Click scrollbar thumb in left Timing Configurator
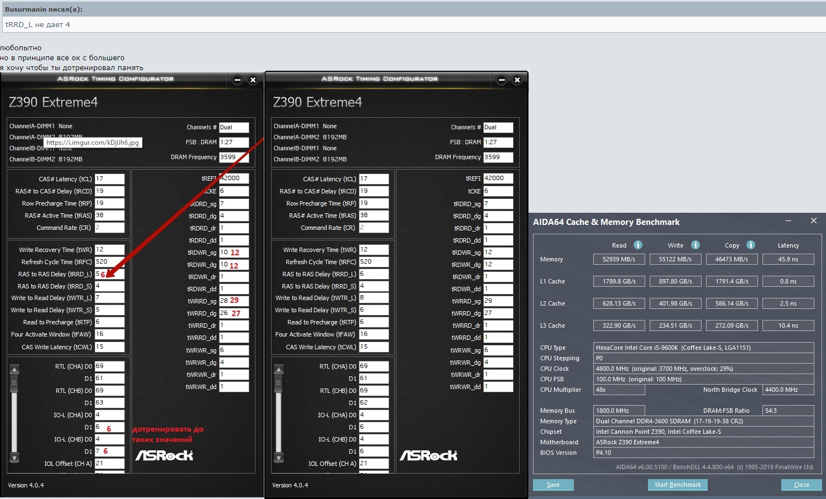826x499 pixels. click(x=14, y=383)
